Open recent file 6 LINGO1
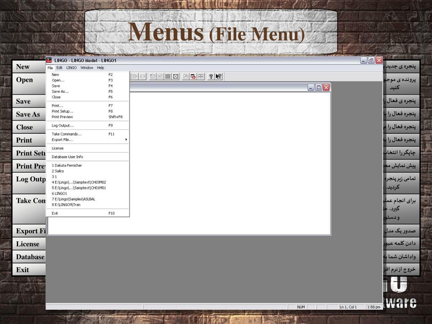 click(88, 193)
